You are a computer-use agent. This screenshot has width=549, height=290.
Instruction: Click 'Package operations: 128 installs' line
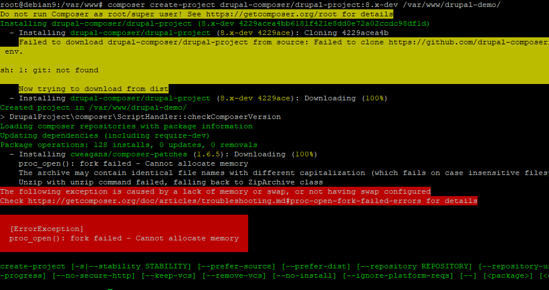(x=129, y=145)
